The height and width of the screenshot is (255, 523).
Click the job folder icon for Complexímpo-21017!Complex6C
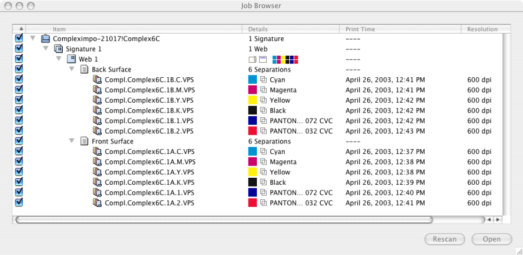tap(45, 39)
